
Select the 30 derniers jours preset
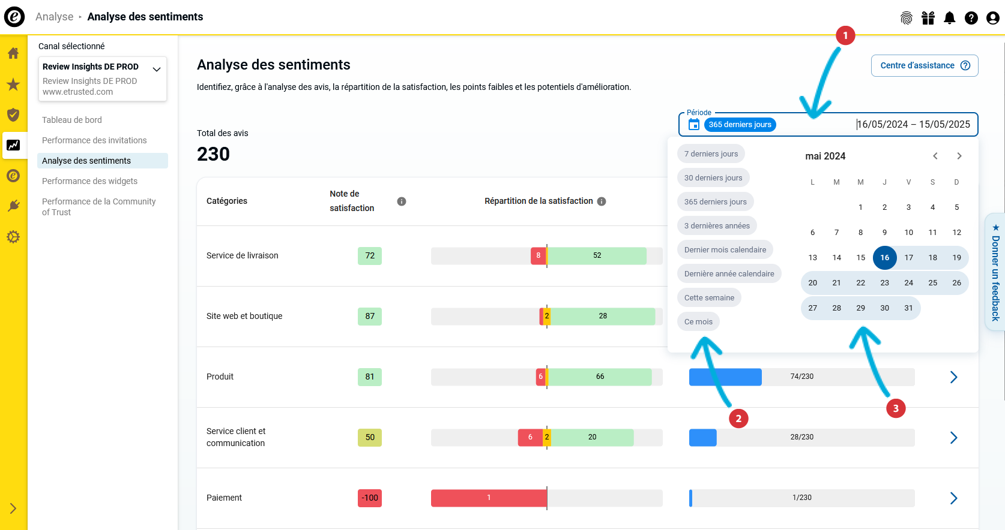pyautogui.click(x=713, y=178)
